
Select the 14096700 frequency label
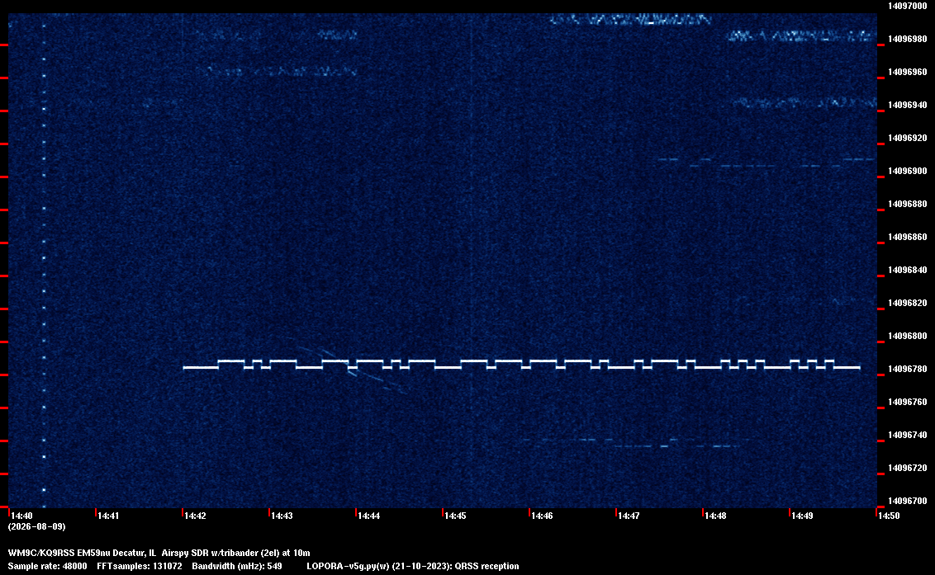pos(908,501)
